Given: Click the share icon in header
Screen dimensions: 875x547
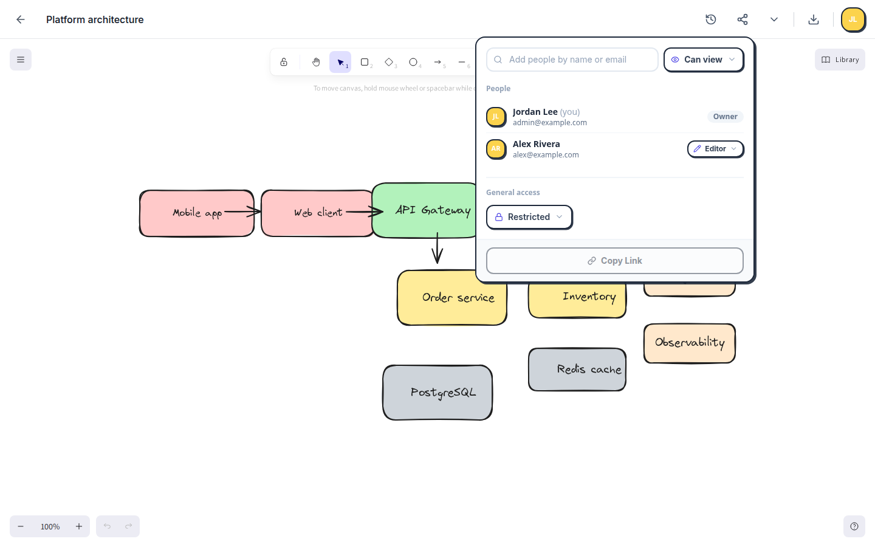Looking at the screenshot, I should (x=743, y=19).
